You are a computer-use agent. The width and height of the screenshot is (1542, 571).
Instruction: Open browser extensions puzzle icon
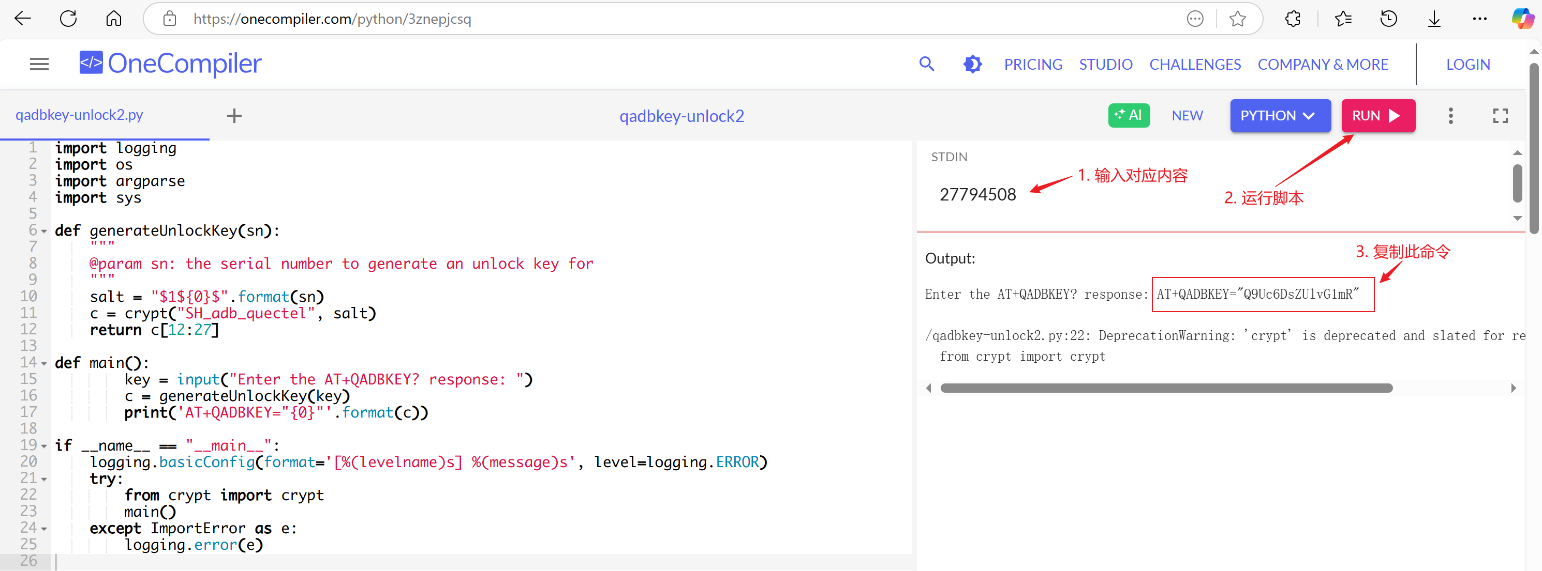pyautogui.click(x=1293, y=19)
